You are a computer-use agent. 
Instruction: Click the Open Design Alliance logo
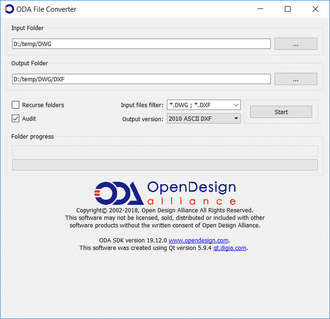[x=165, y=193]
